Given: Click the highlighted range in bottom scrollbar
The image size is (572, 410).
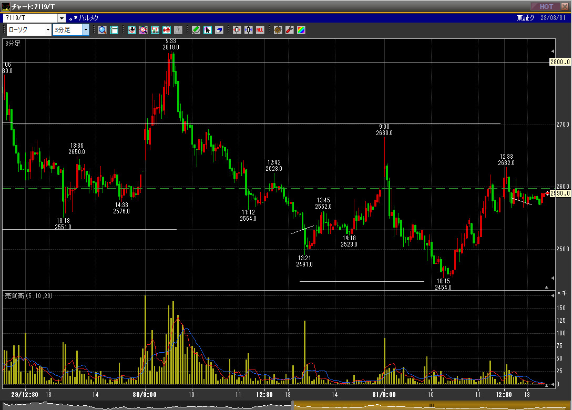Looking at the screenshot, I should point(431,405).
